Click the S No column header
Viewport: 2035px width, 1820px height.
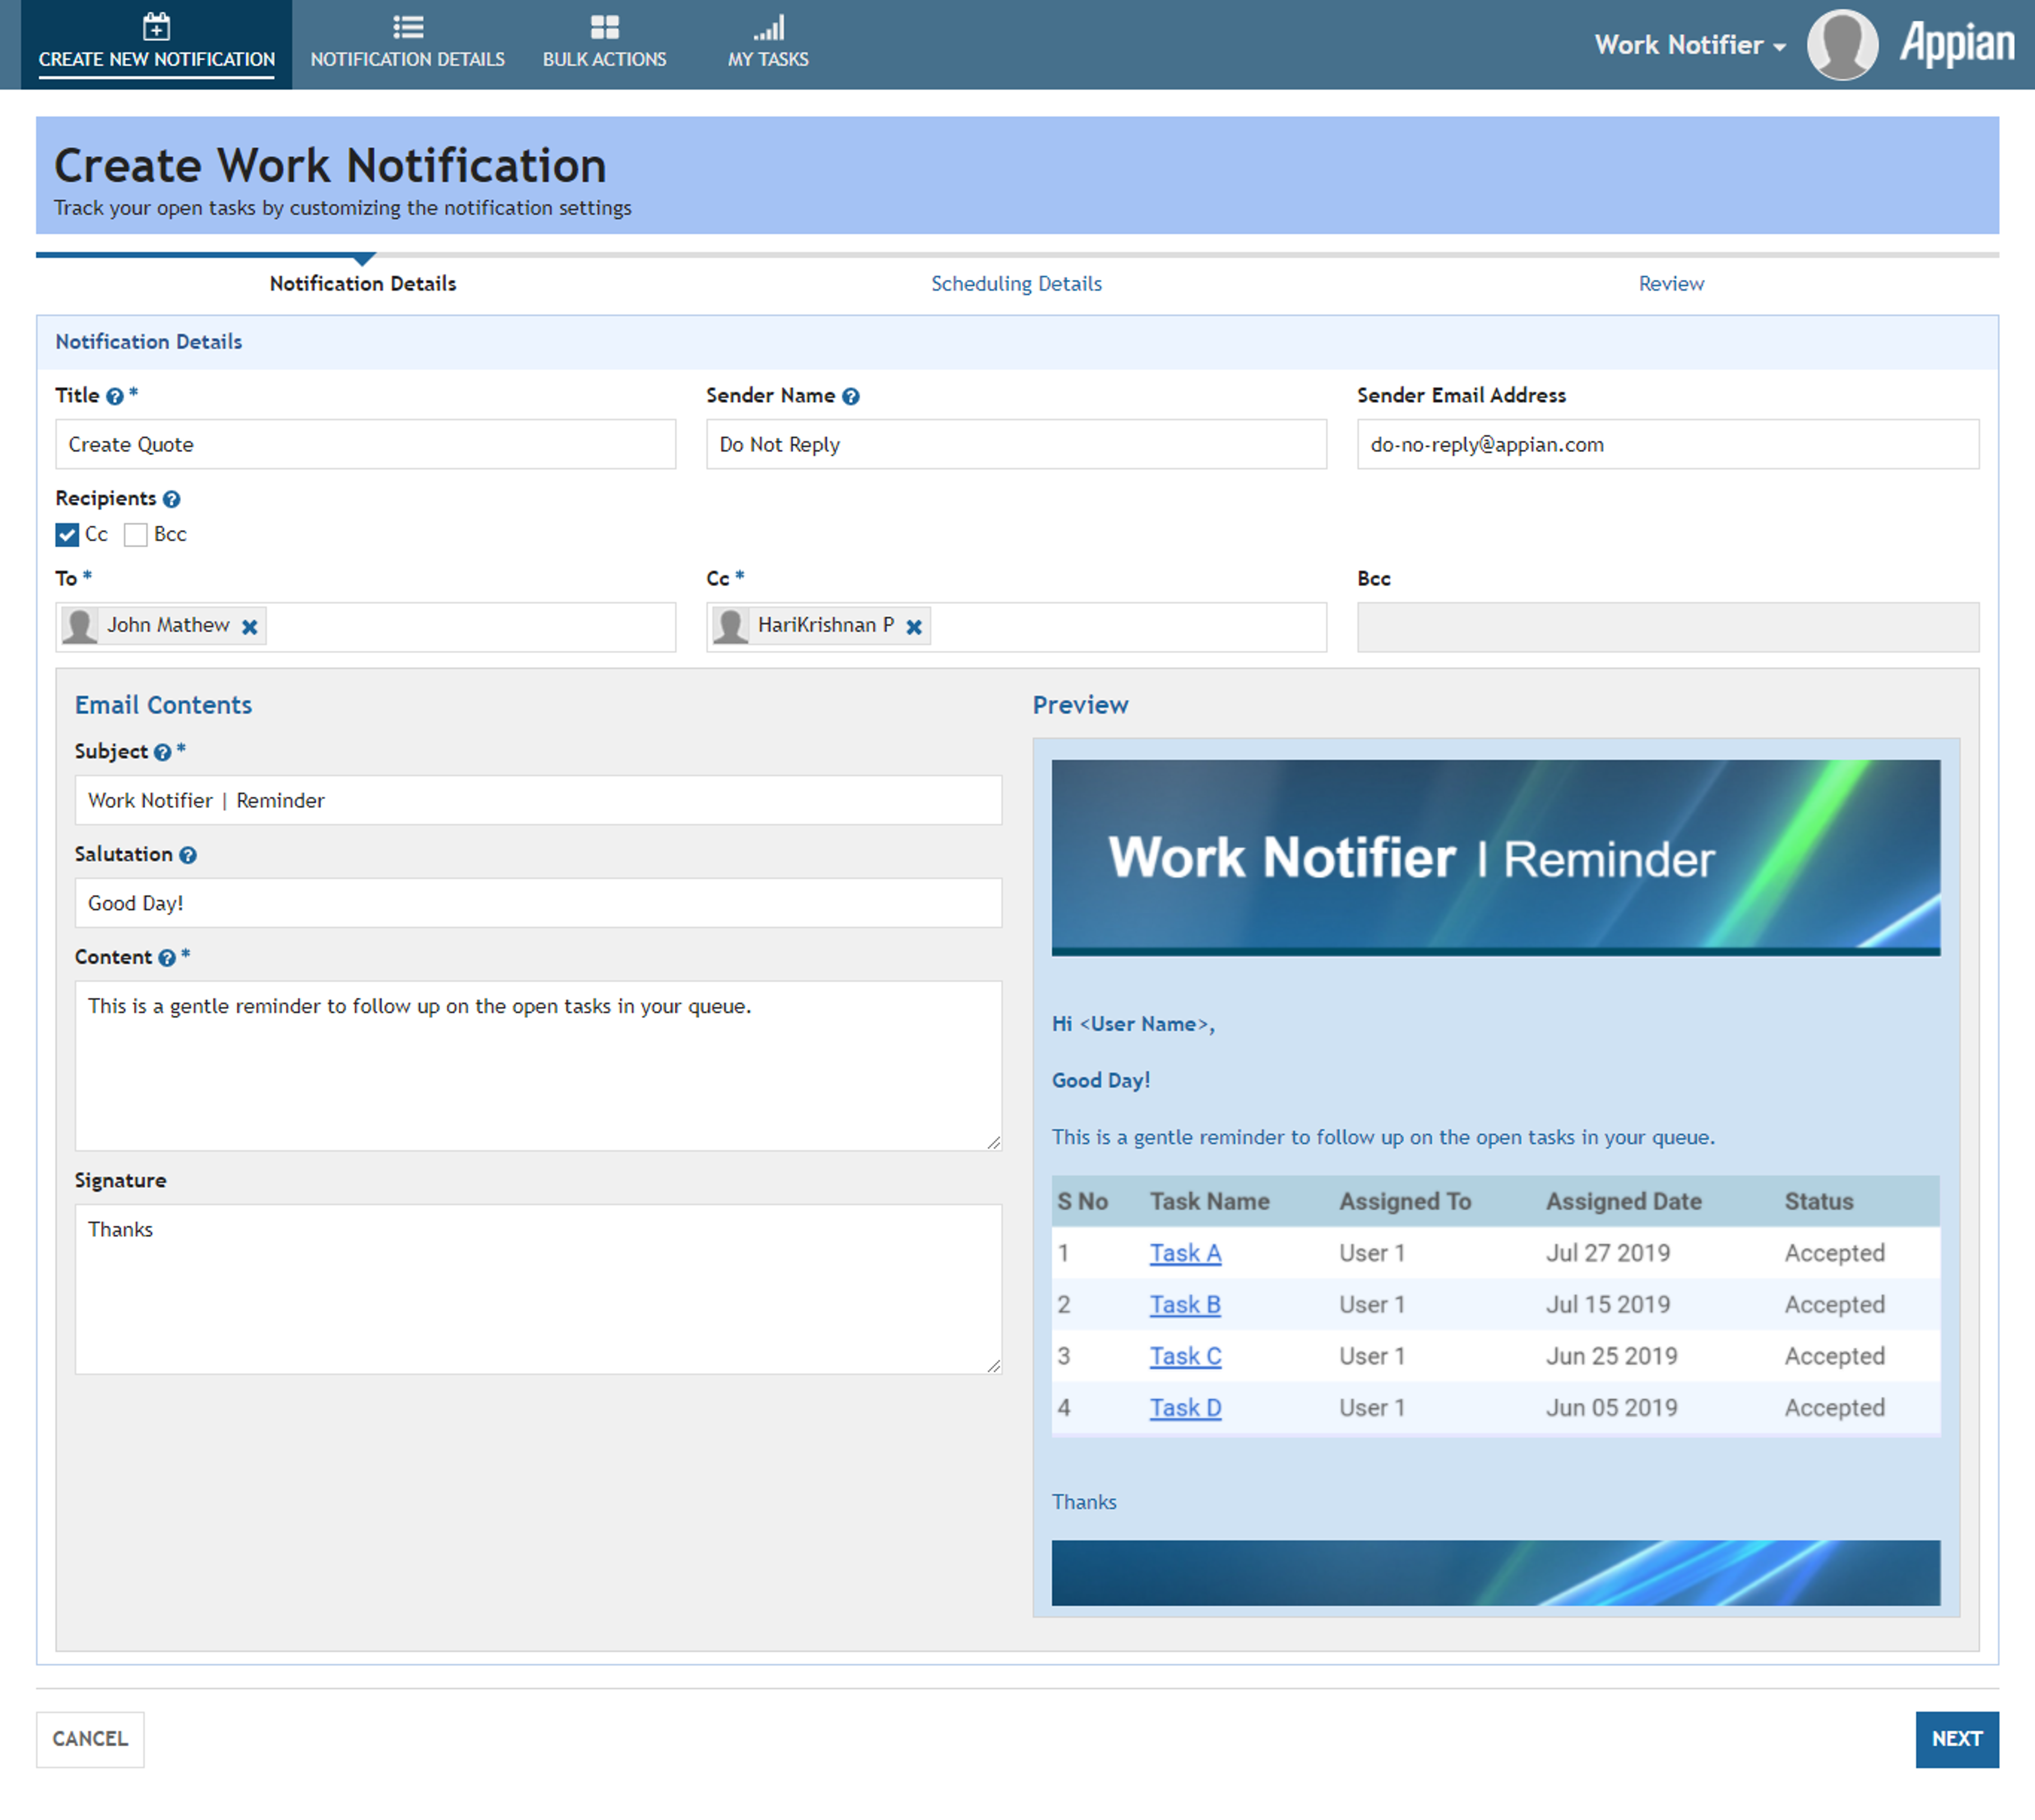click(x=1083, y=1202)
